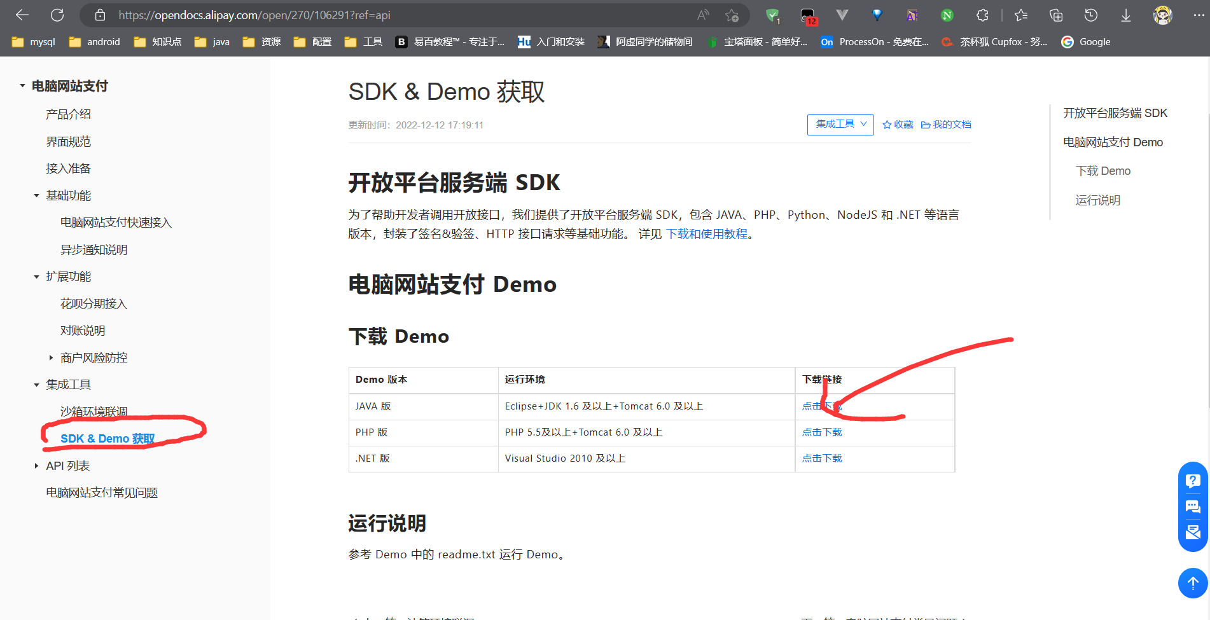Viewport: 1210px width, 620px height.
Task: Open 对账说明 in the sidebar
Action: point(83,331)
